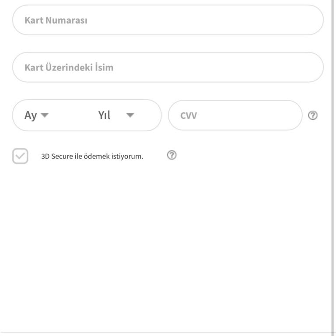Focus the Kart Üzerindeki İsim field
Image resolution: width=336 pixels, height=336 pixels.
click(168, 67)
